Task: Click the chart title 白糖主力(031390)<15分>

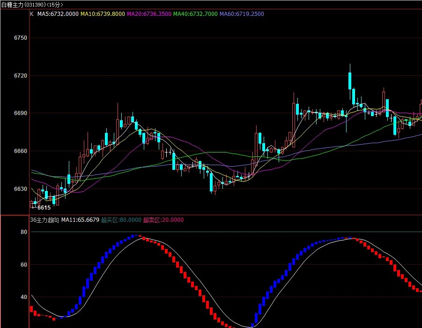Action: coord(32,5)
